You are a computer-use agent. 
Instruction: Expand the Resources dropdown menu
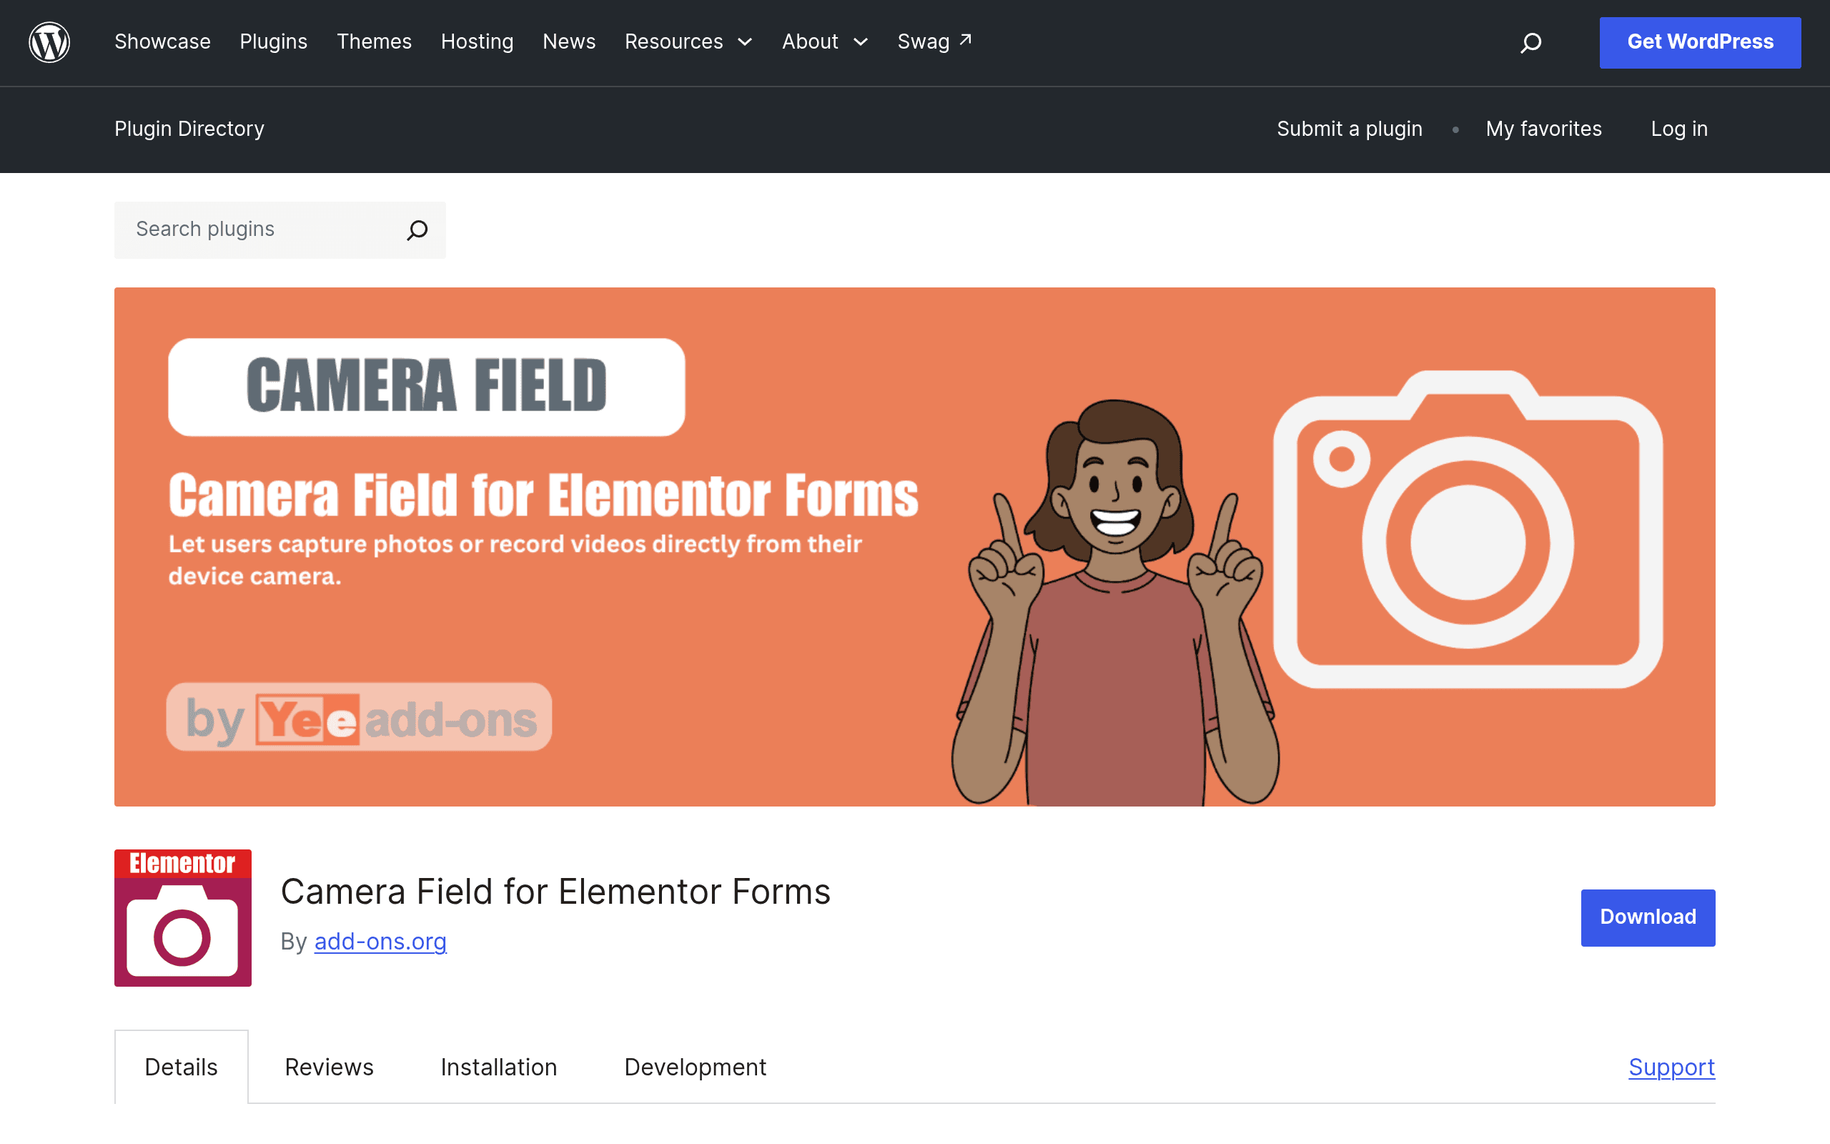[x=689, y=41]
